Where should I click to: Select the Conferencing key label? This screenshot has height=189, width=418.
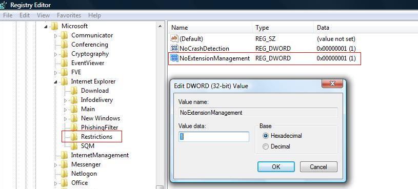pos(90,45)
